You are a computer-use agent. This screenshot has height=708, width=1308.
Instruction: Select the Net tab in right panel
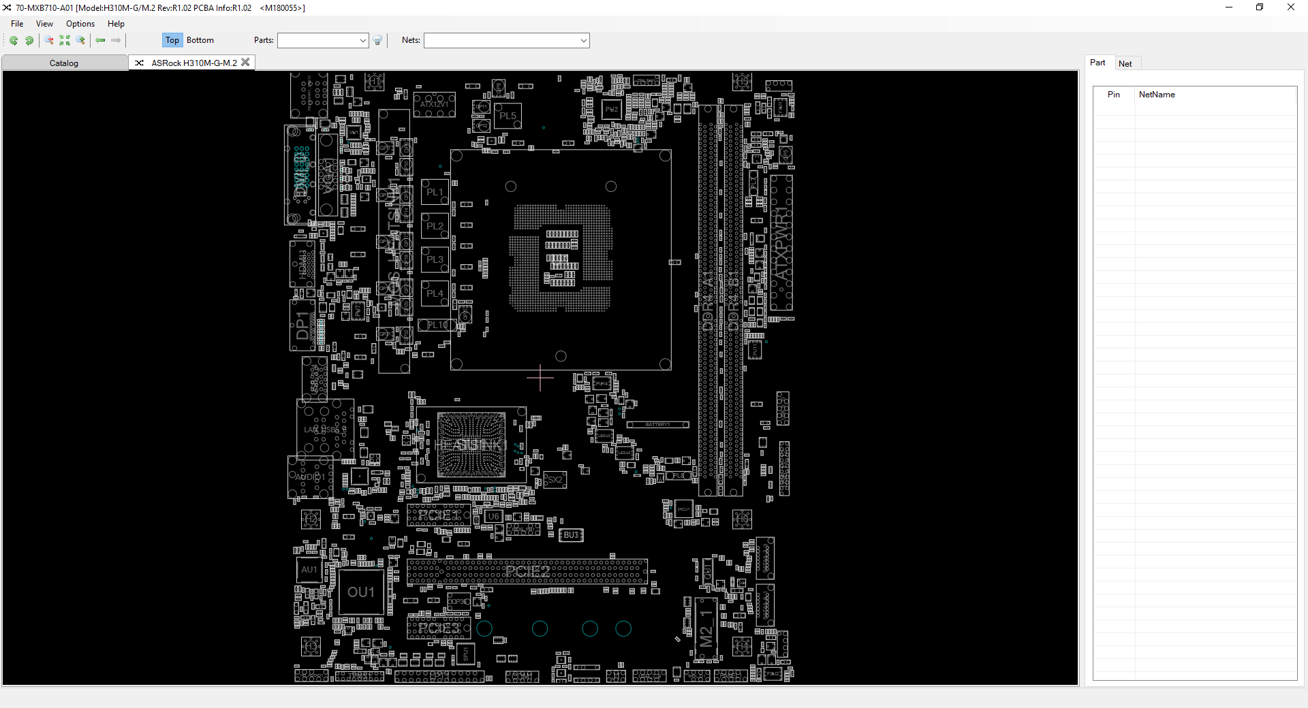coord(1125,64)
